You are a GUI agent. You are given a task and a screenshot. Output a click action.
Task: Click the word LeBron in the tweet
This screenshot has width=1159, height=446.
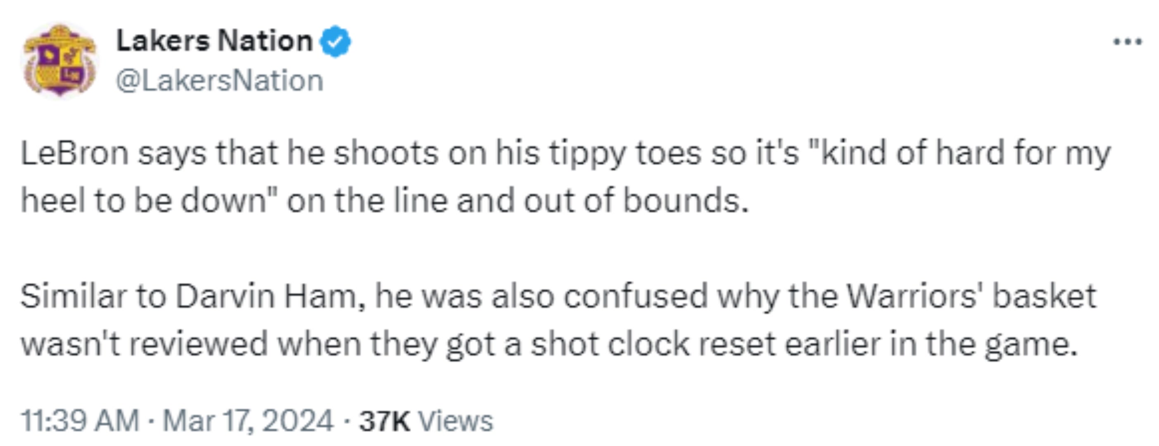coord(75,153)
